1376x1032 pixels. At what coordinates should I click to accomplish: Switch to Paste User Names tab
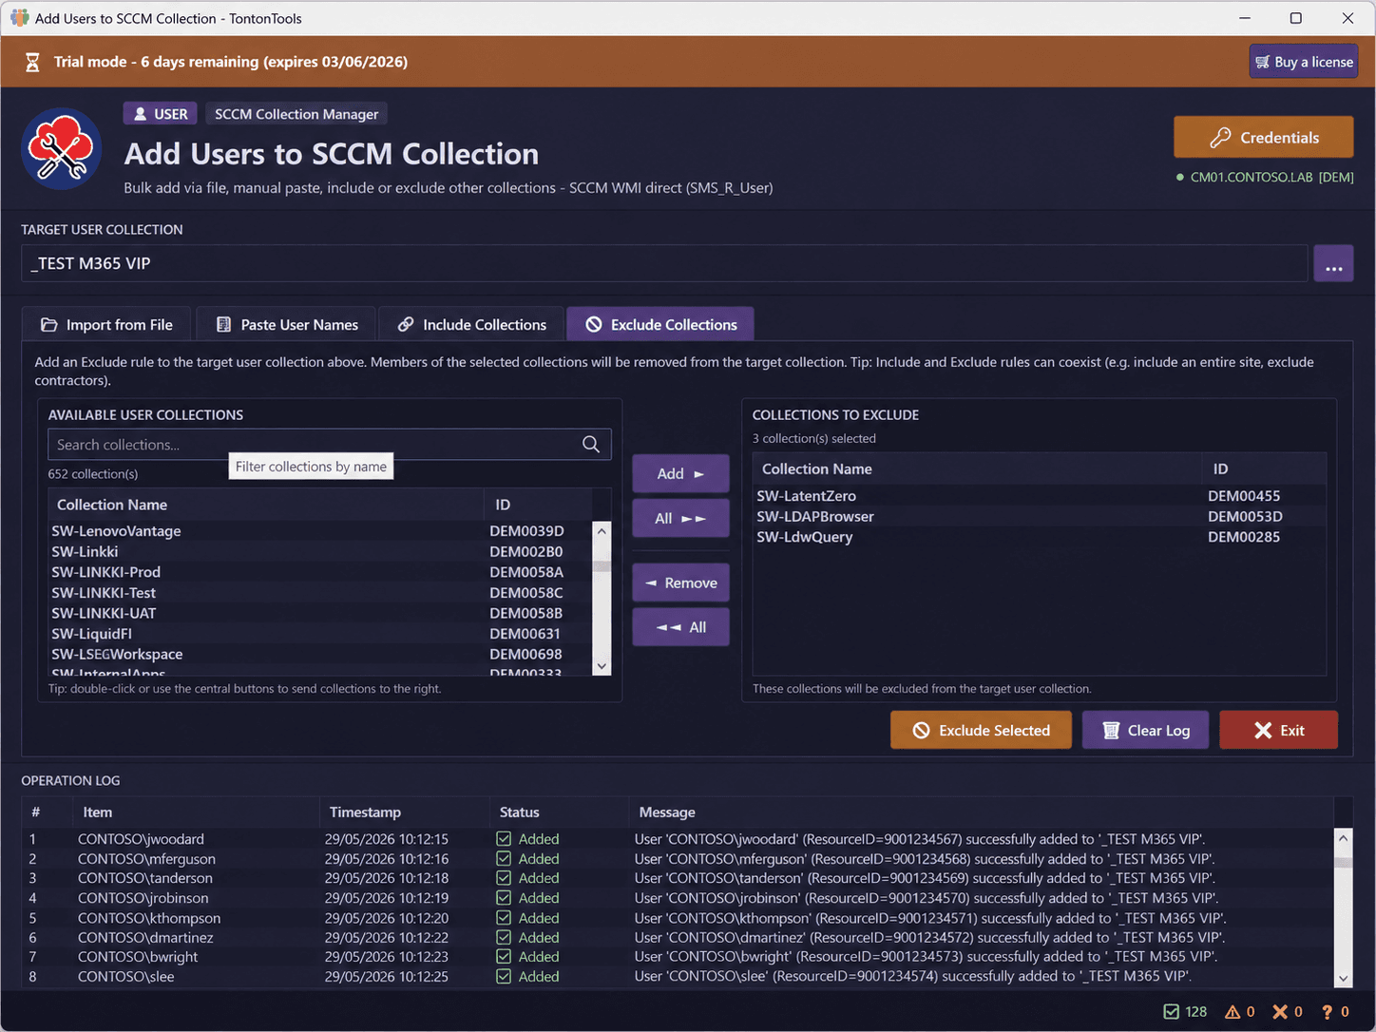click(287, 324)
